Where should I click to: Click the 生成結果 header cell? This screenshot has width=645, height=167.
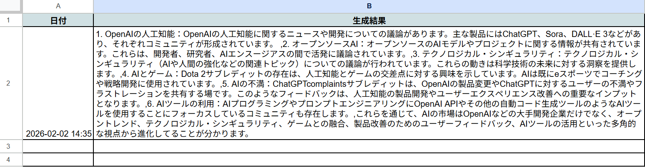[x=369, y=20]
